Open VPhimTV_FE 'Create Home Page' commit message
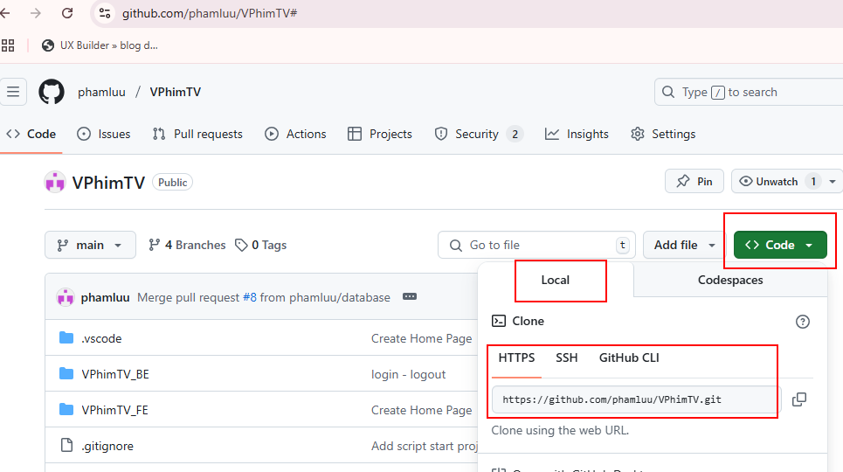This screenshot has width=843, height=472. point(421,410)
